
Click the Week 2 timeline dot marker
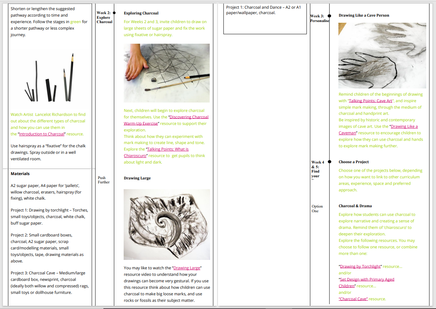click(x=114, y=13)
